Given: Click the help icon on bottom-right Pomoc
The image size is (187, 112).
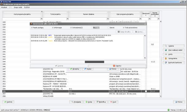Looking at the screenshot, I should [176, 102].
